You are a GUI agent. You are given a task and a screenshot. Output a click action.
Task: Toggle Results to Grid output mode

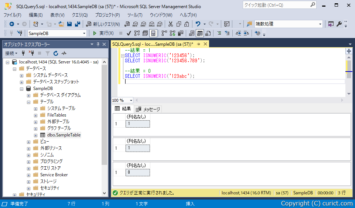click(200, 34)
